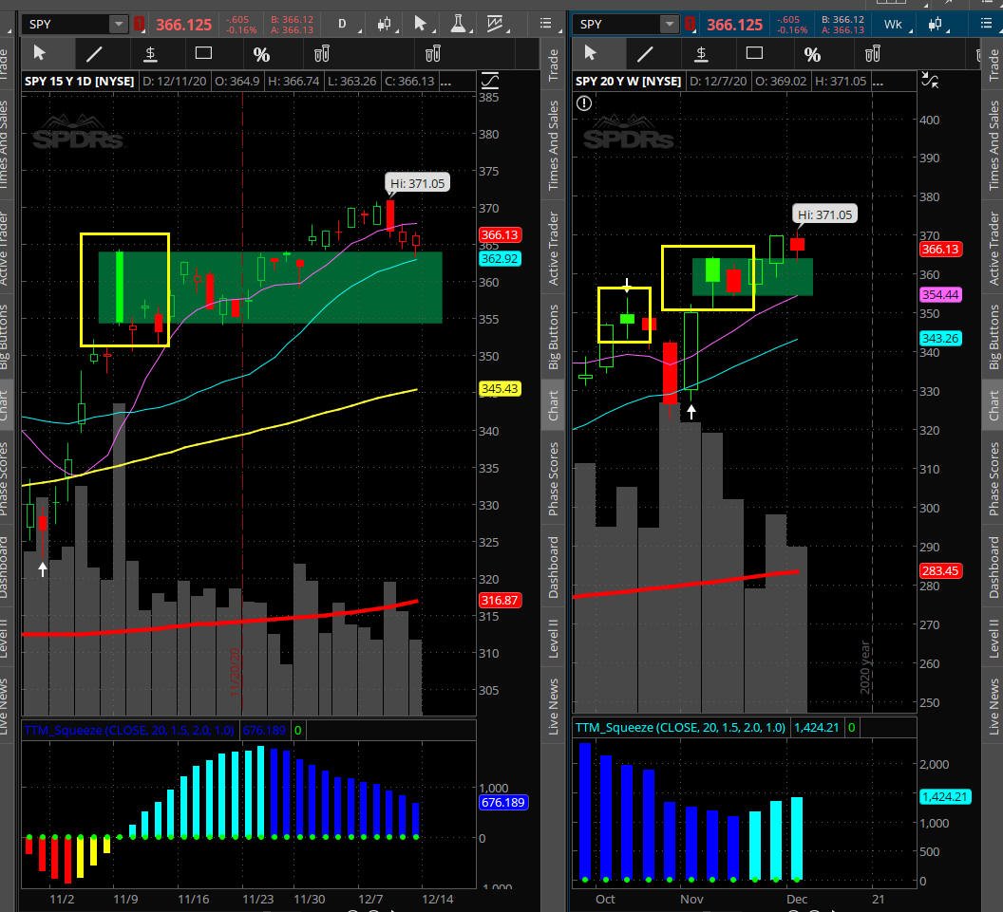1003x912 pixels.
Task: Click the ellipsis after C: 366.13 in left chart
Action: 445,82
